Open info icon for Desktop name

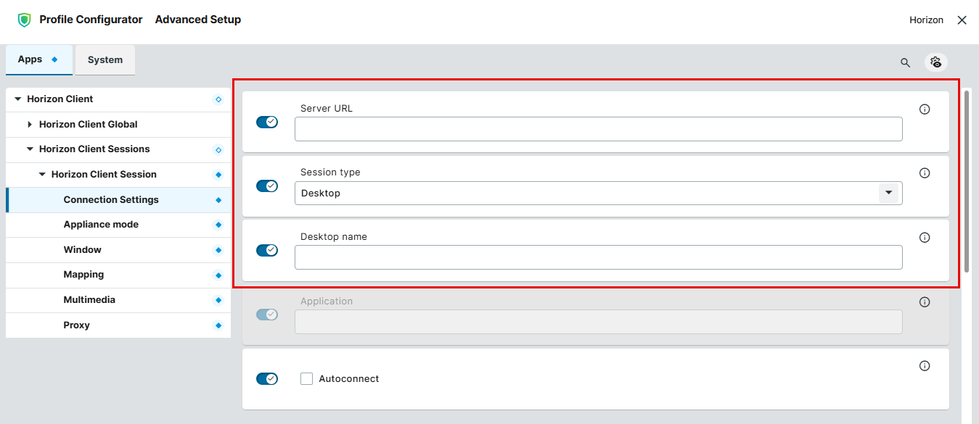925,237
